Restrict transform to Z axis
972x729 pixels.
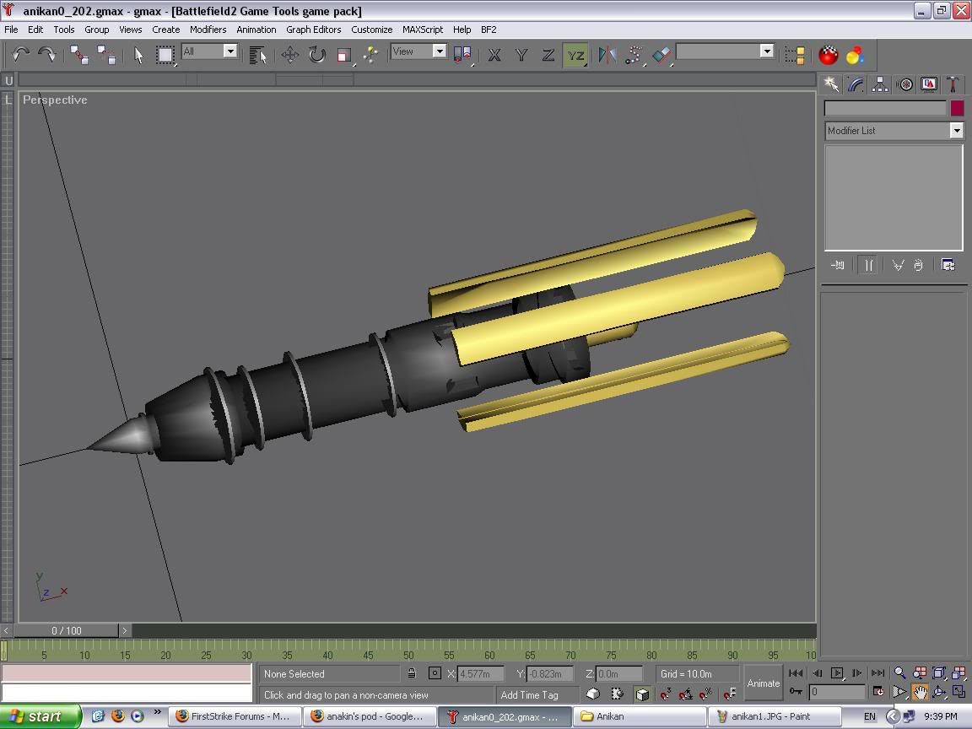click(548, 55)
